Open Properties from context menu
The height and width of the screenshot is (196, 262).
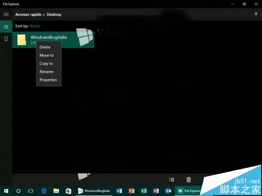(x=49, y=80)
